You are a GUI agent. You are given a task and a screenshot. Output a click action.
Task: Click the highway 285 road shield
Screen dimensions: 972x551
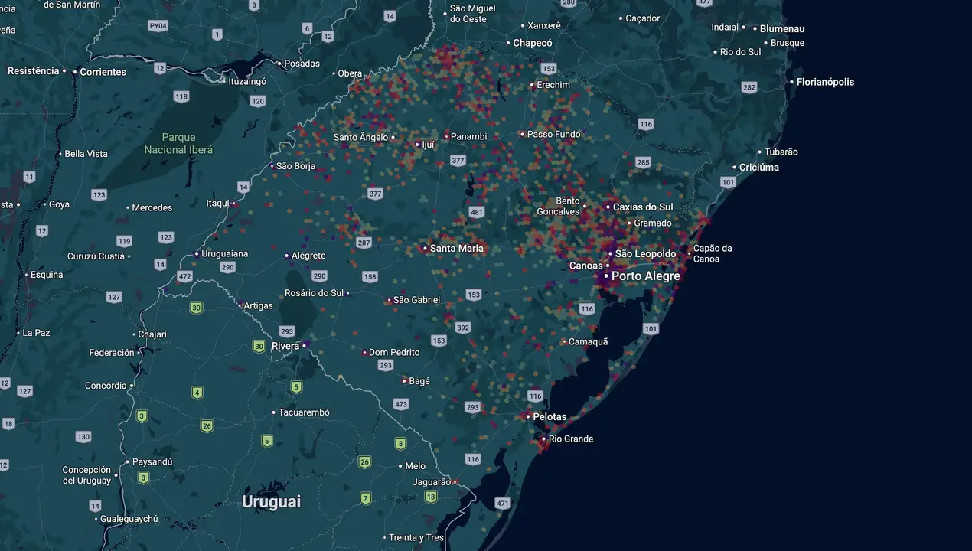pyautogui.click(x=643, y=162)
